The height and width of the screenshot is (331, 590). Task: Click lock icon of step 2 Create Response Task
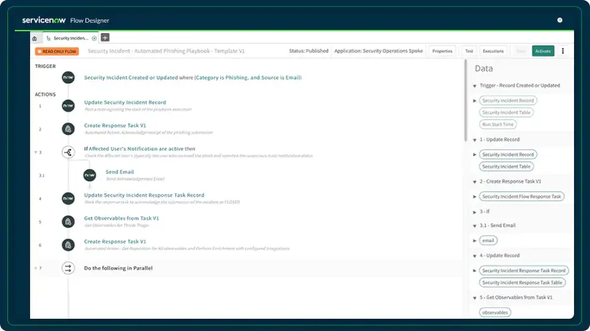tap(68, 129)
